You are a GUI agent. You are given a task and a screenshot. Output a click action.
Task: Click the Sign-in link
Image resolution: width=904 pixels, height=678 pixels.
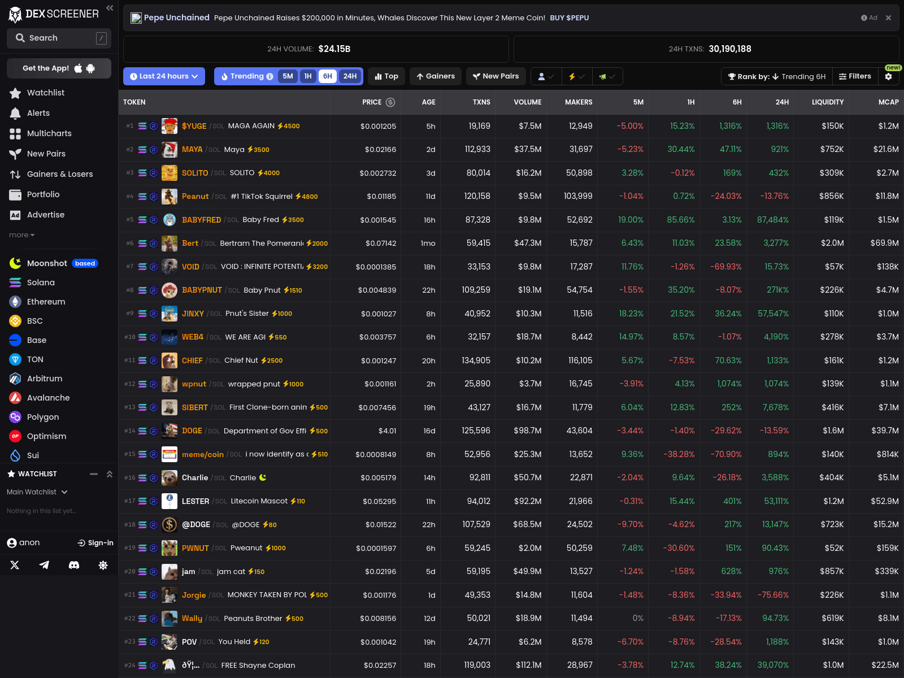pyautogui.click(x=95, y=543)
